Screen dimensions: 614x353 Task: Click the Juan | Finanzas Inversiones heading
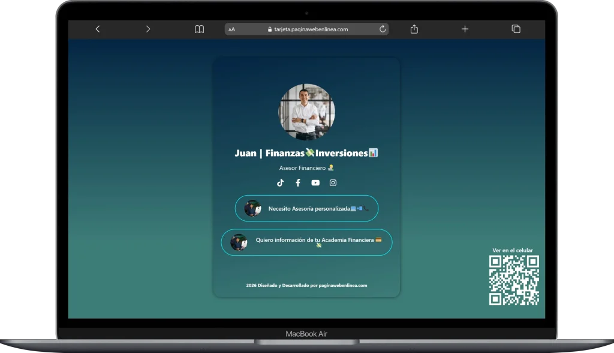pos(306,153)
